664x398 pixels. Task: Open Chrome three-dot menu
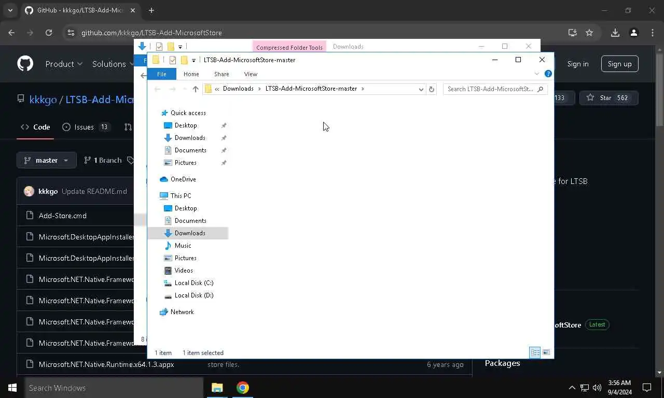[x=653, y=33]
